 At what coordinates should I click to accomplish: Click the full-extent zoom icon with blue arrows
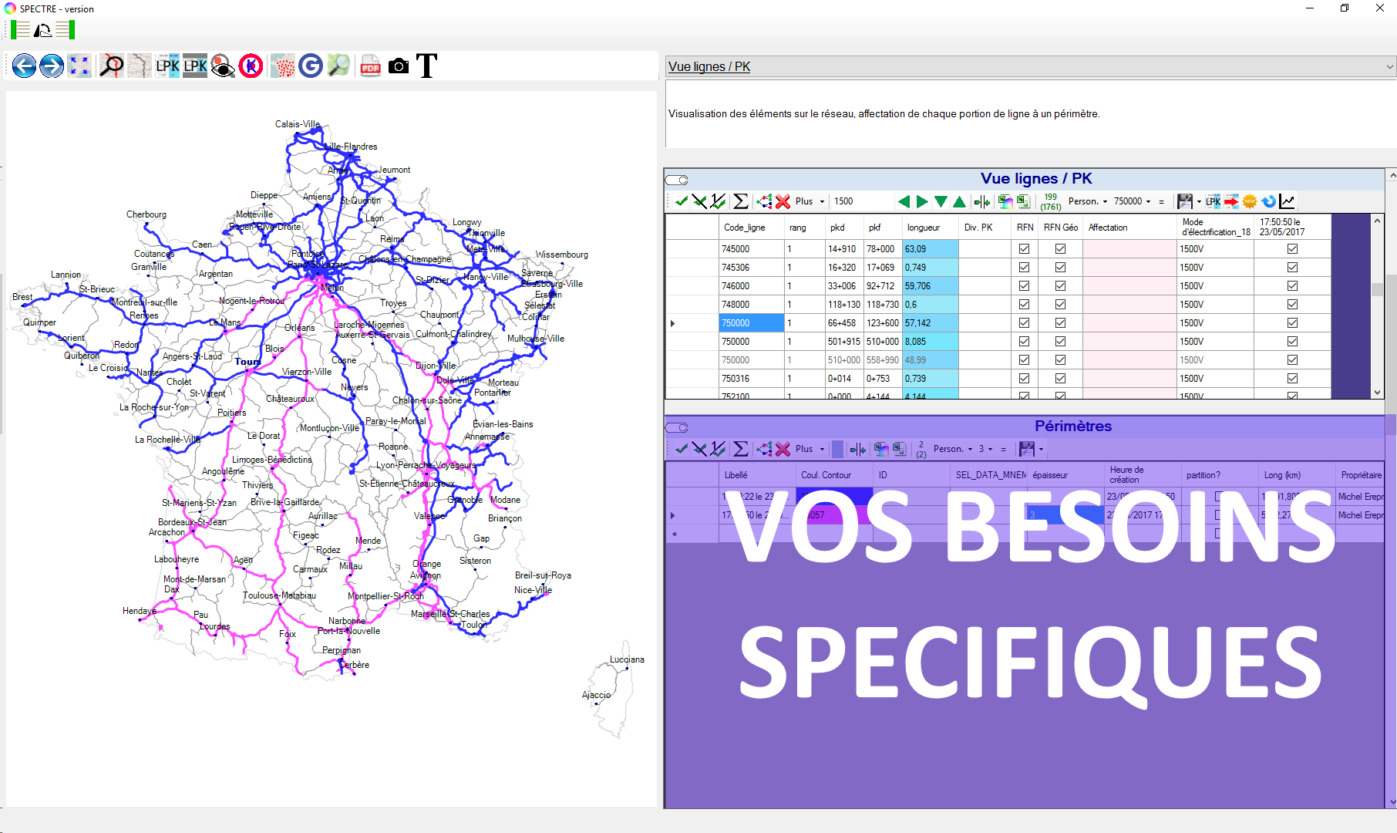(x=79, y=66)
